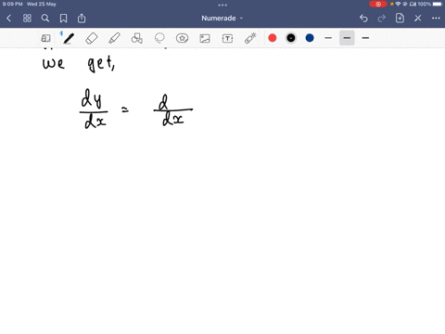
Task: Select the Eraser tool
Action: point(92,38)
